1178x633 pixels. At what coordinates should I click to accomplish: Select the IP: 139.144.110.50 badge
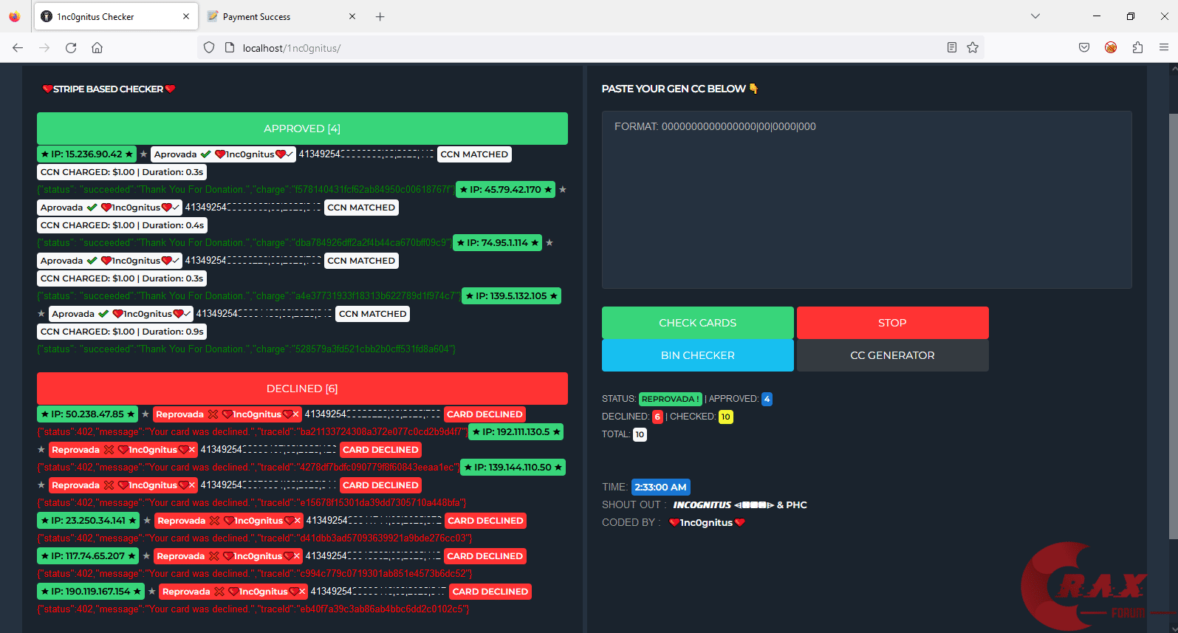(513, 468)
